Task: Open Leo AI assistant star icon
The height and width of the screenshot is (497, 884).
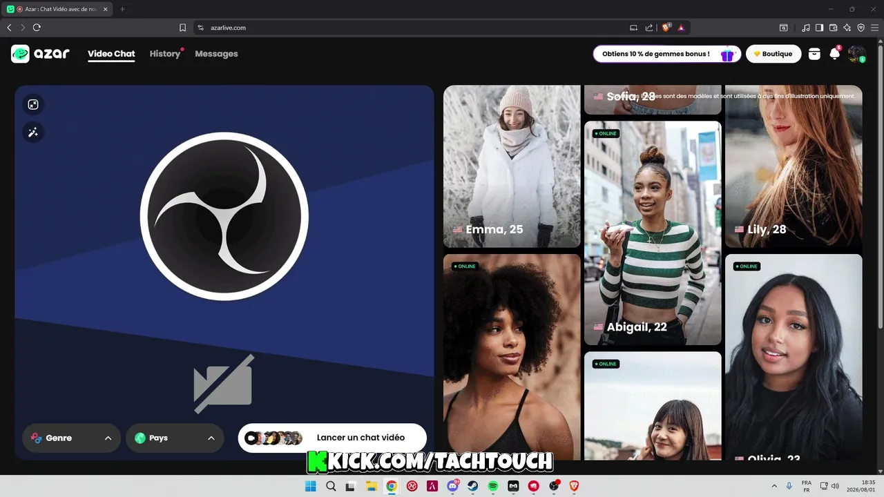Action: point(847,28)
